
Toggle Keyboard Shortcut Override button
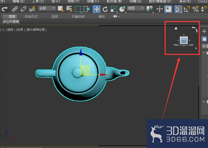click(x=168, y=9)
